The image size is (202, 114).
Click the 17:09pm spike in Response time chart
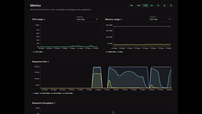[x=97, y=73]
